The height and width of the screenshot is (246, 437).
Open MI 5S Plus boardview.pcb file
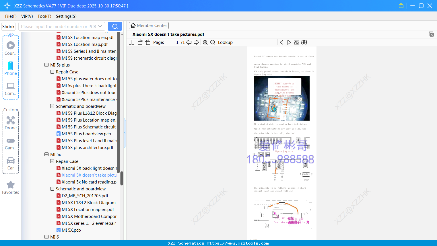pyautogui.click(x=86, y=134)
